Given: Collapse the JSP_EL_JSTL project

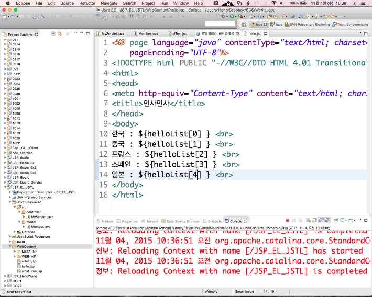Looking at the screenshot, I should tap(5, 187).
